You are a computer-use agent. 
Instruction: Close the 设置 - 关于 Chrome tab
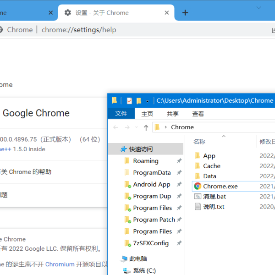pyautogui.click(x=167, y=13)
